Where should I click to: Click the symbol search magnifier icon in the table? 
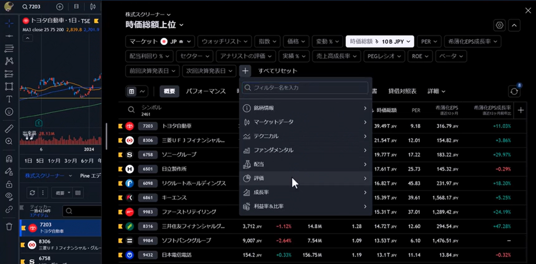coord(131,110)
